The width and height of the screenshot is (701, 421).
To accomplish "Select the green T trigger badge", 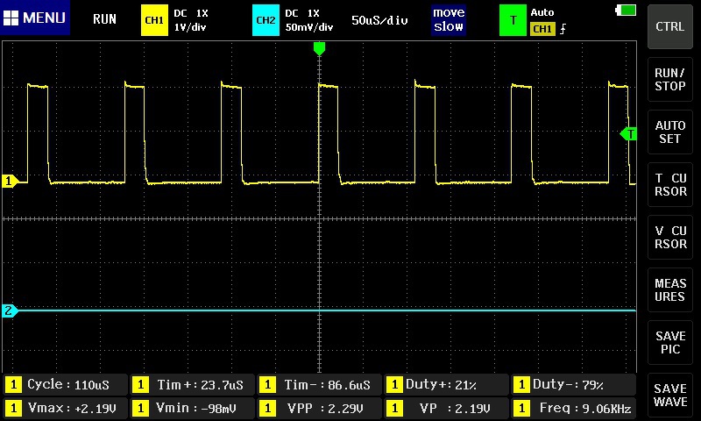I will coord(513,19).
